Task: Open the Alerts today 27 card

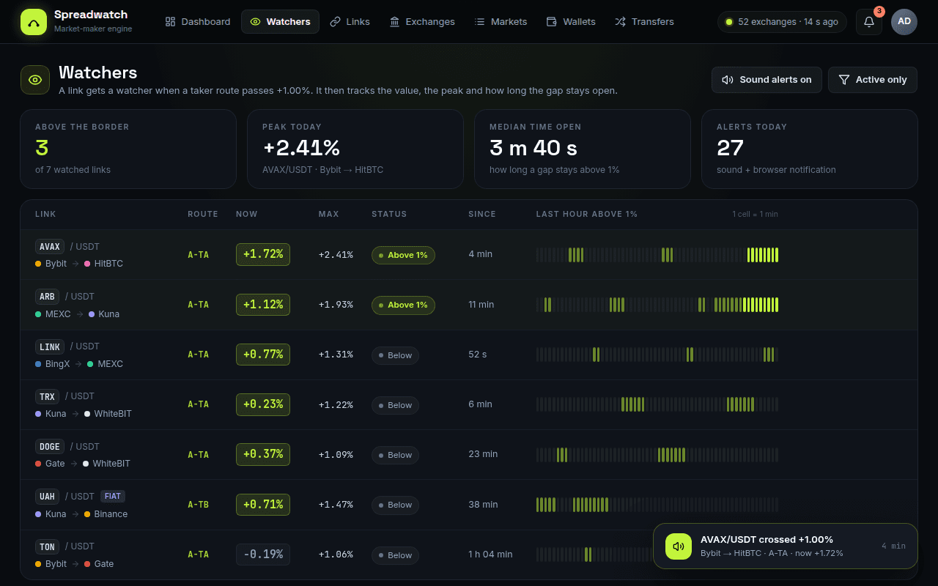Action: [810, 149]
